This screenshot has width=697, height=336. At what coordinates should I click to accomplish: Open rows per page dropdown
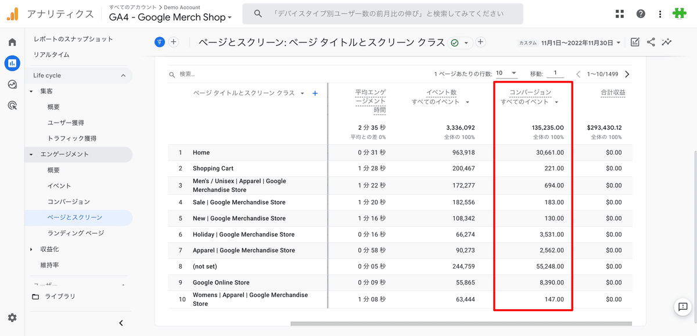pos(506,73)
